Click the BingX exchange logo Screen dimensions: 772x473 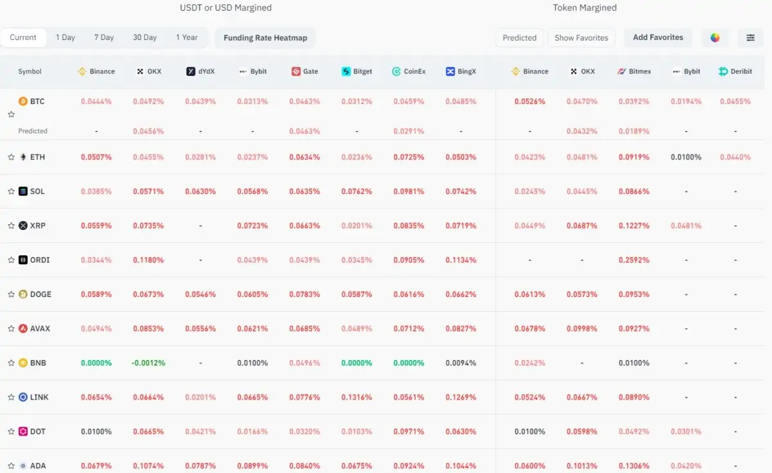coord(450,71)
